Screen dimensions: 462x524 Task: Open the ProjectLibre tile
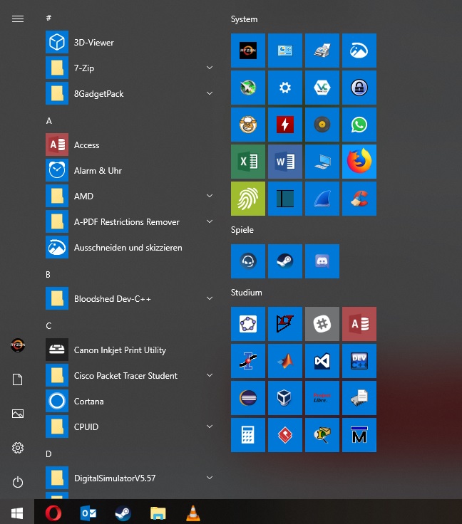click(322, 398)
